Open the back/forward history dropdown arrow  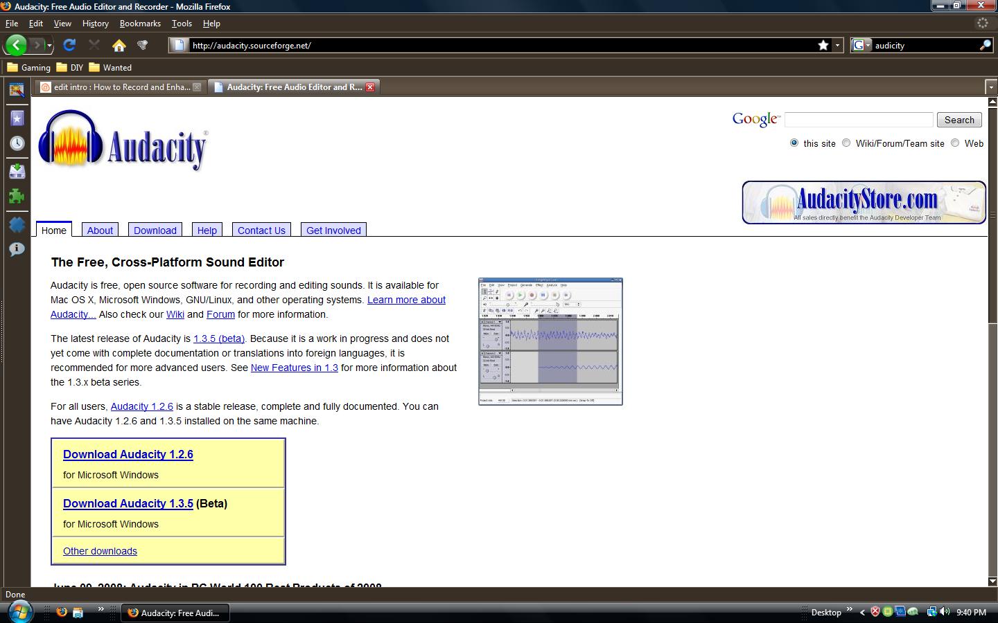point(50,46)
